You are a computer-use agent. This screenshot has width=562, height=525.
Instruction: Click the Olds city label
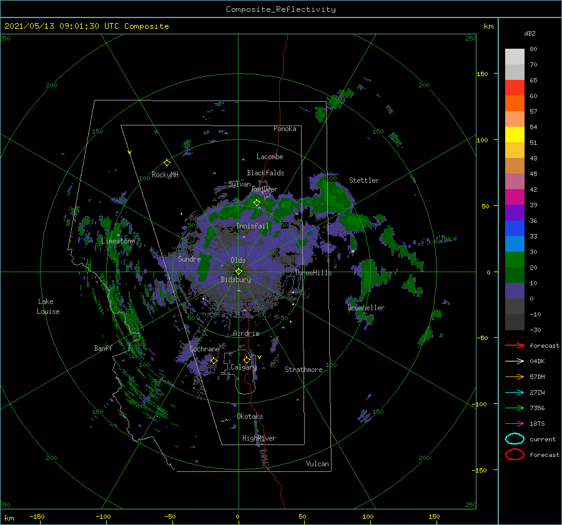pos(238,260)
